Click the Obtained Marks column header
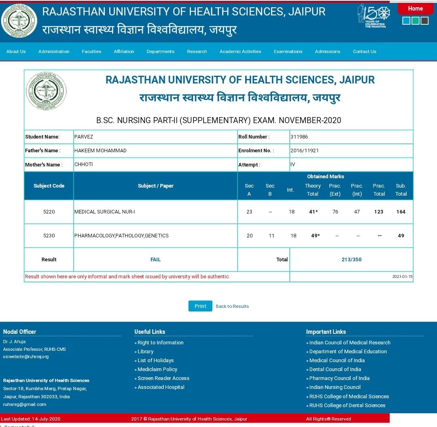The image size is (437, 427). point(325,176)
